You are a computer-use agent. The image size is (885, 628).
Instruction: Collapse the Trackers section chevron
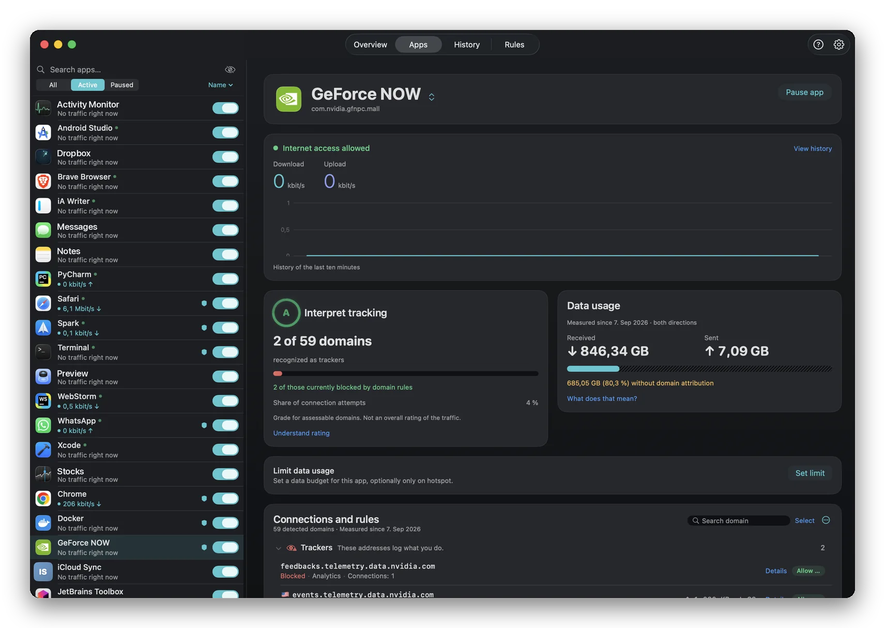pyautogui.click(x=279, y=548)
